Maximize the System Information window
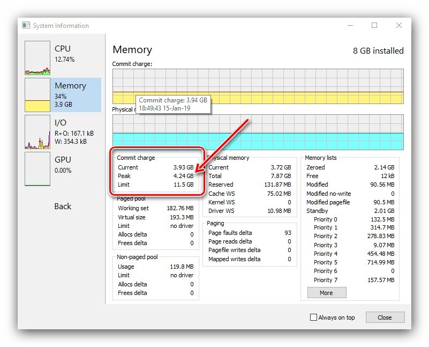Viewport: 429px width, 347px height. pos(374,25)
